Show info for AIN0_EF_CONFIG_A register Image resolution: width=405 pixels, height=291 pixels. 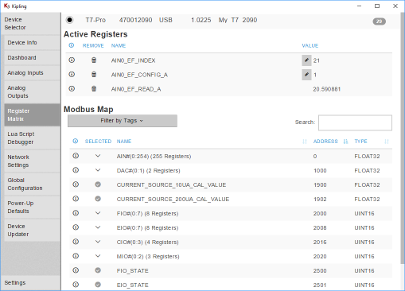[72, 75]
